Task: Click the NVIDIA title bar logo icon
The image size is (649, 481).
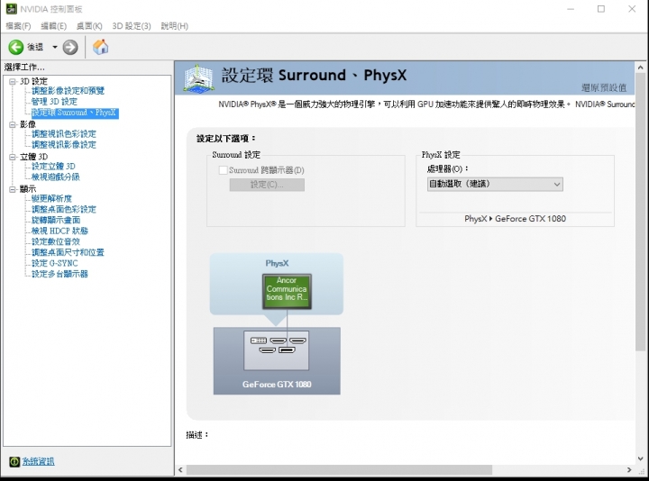Action: point(11,9)
